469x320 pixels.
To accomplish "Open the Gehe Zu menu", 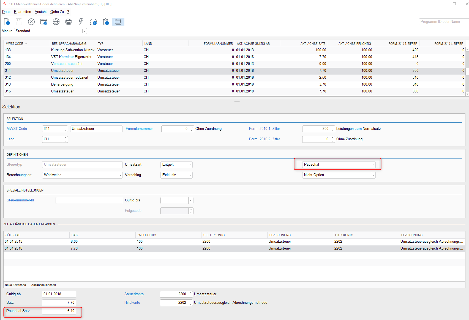I will 57,12.
